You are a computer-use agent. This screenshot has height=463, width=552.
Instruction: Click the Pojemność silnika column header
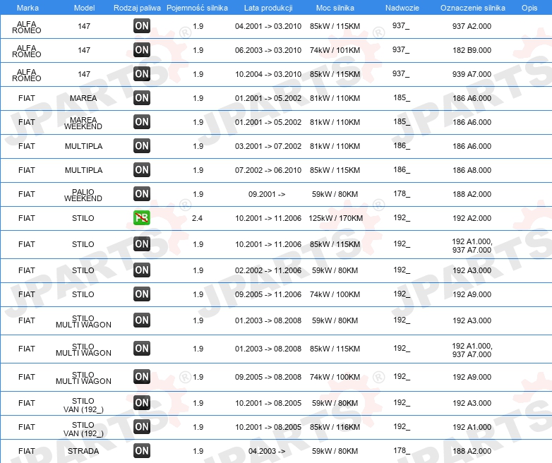(197, 8)
